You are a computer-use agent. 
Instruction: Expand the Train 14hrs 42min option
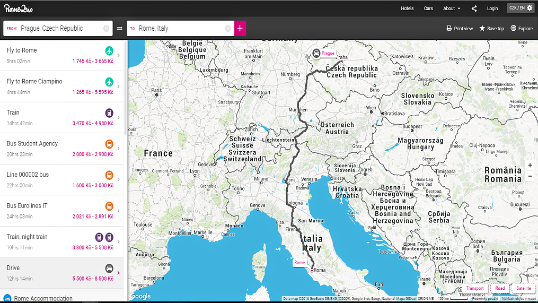click(118, 117)
